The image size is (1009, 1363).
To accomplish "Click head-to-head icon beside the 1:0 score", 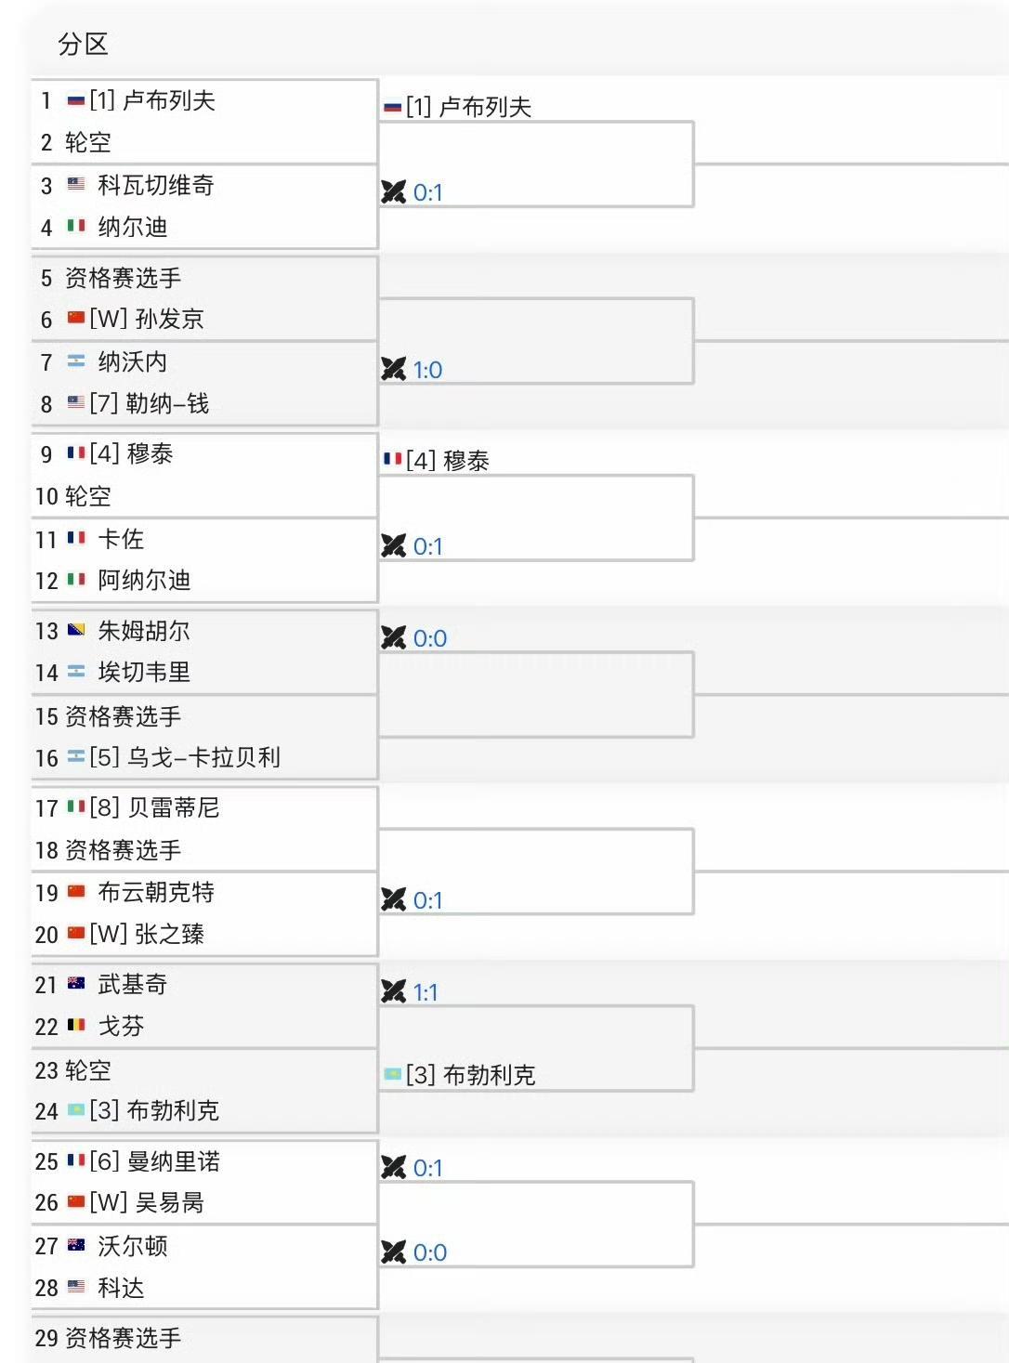I will pos(394,370).
